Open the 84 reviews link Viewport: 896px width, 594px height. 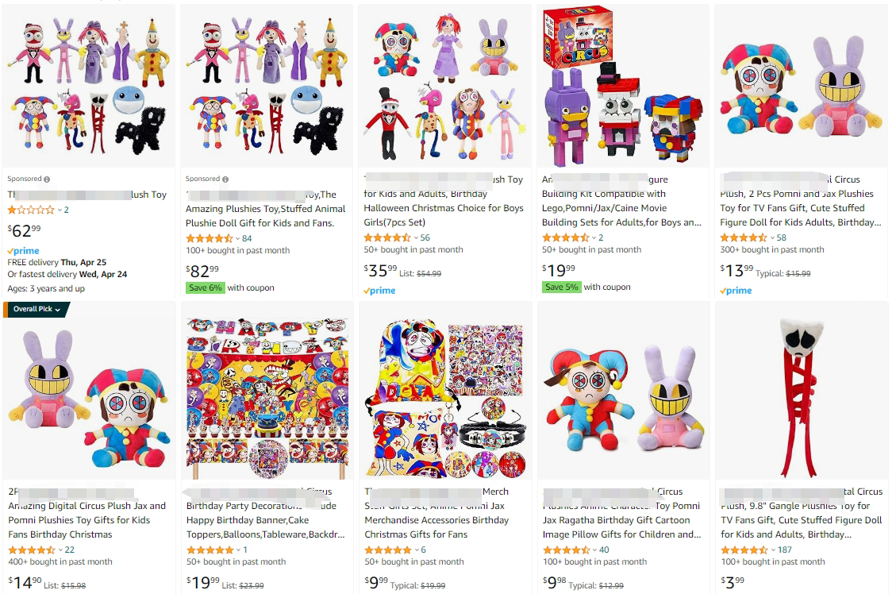tap(247, 238)
